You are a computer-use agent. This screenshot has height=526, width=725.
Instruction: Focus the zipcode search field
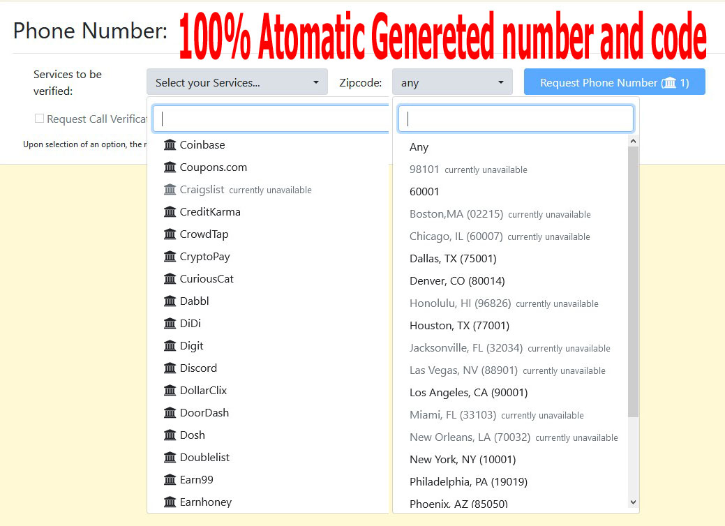[516, 119]
